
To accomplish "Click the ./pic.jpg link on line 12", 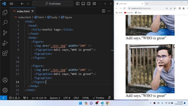I will 58,70.
